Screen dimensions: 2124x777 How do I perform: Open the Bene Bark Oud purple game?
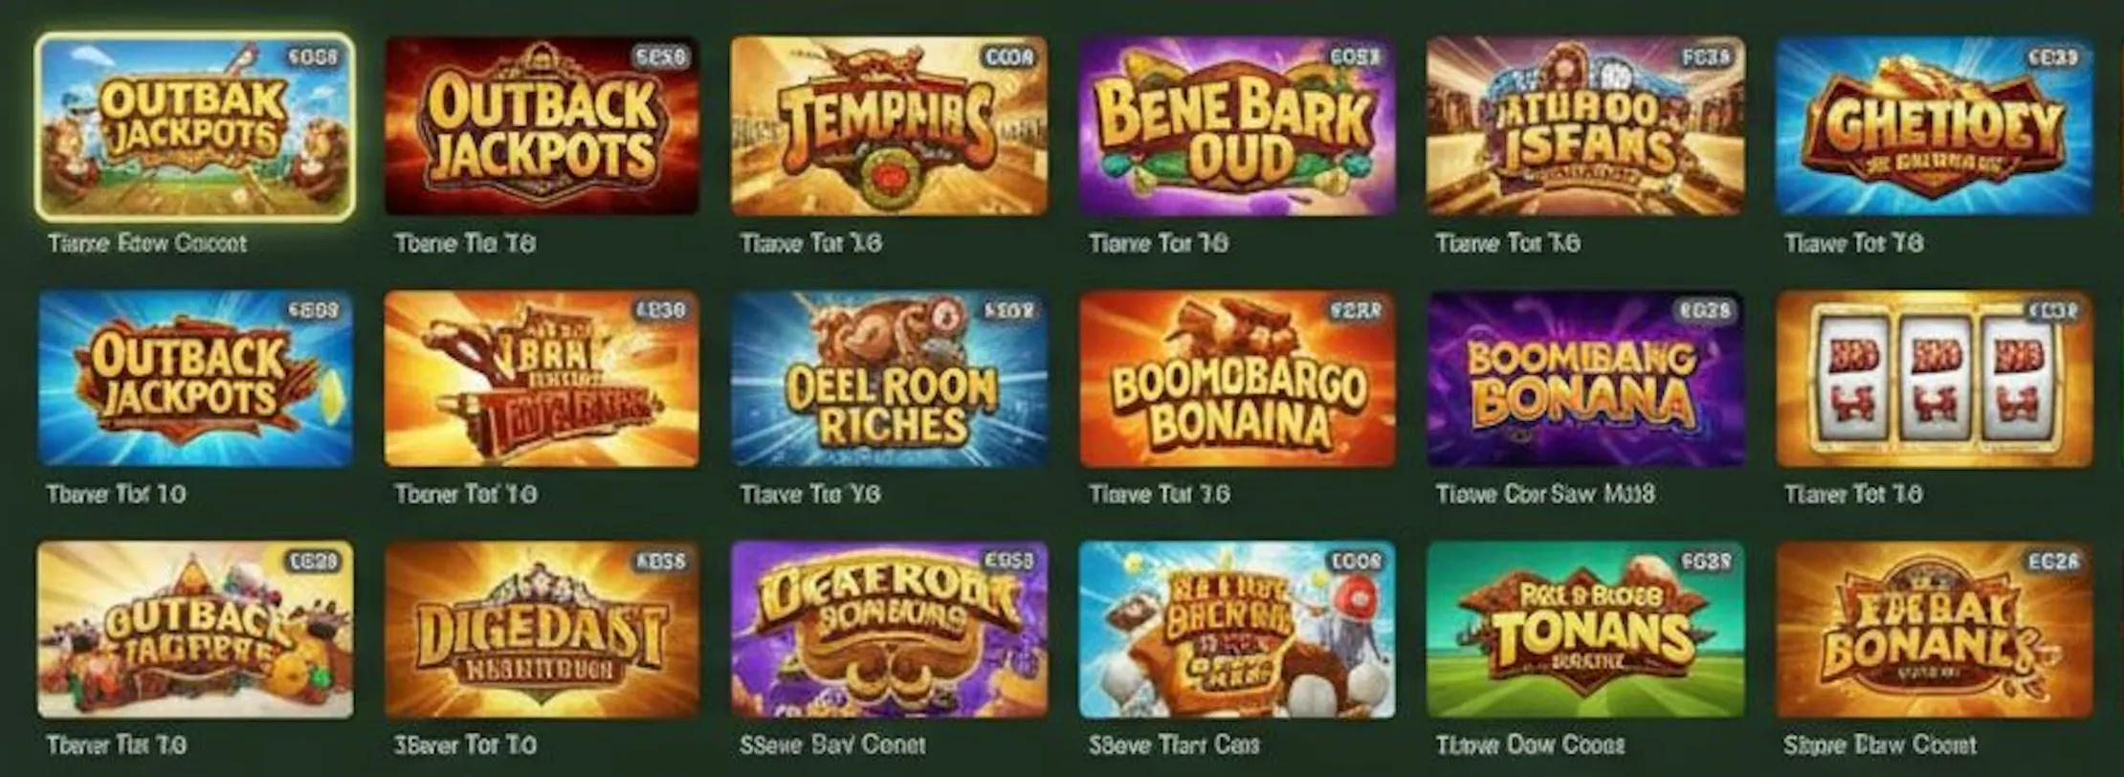1237,126
